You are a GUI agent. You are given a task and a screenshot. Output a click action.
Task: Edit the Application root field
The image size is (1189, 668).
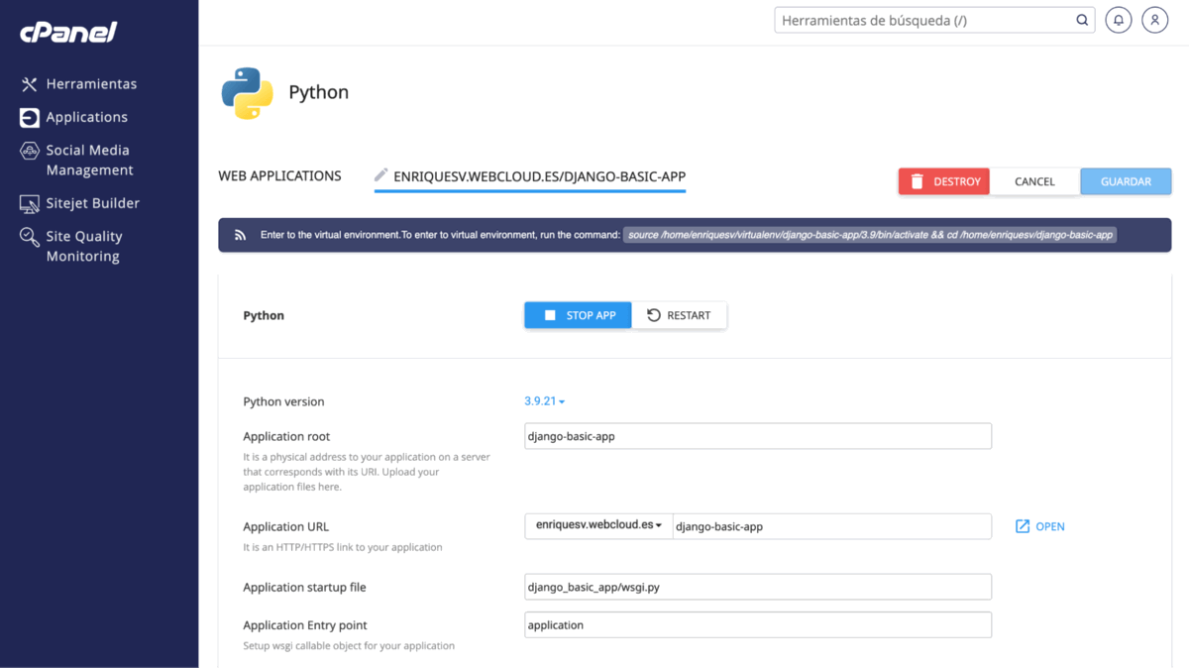(x=758, y=436)
